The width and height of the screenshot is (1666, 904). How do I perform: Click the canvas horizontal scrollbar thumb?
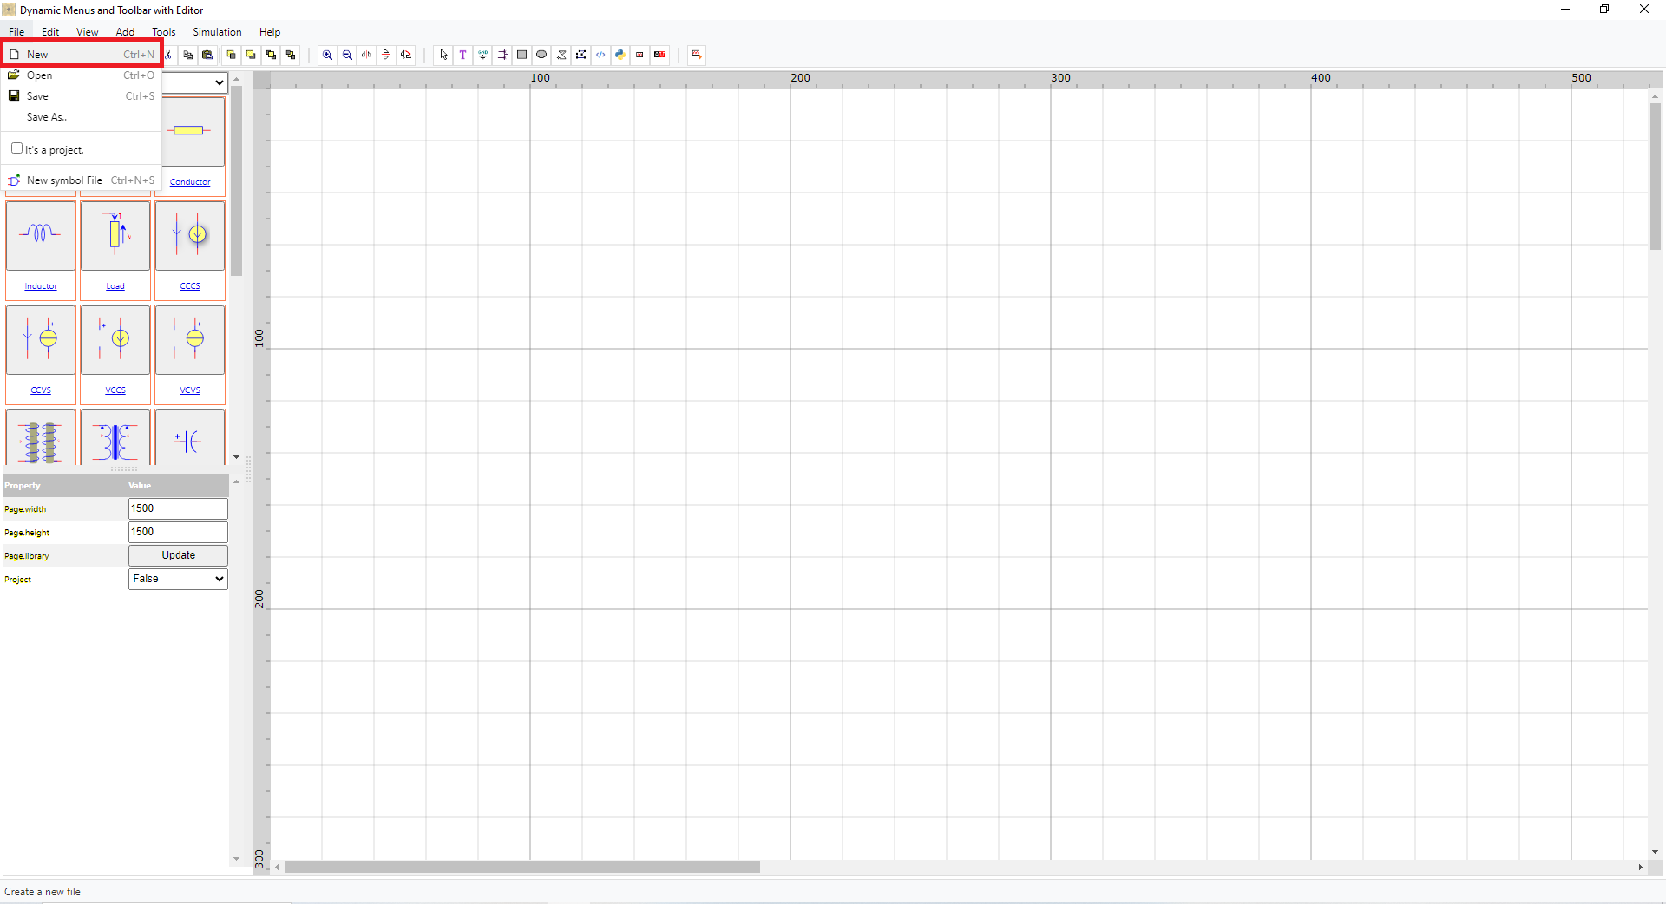[x=521, y=867]
